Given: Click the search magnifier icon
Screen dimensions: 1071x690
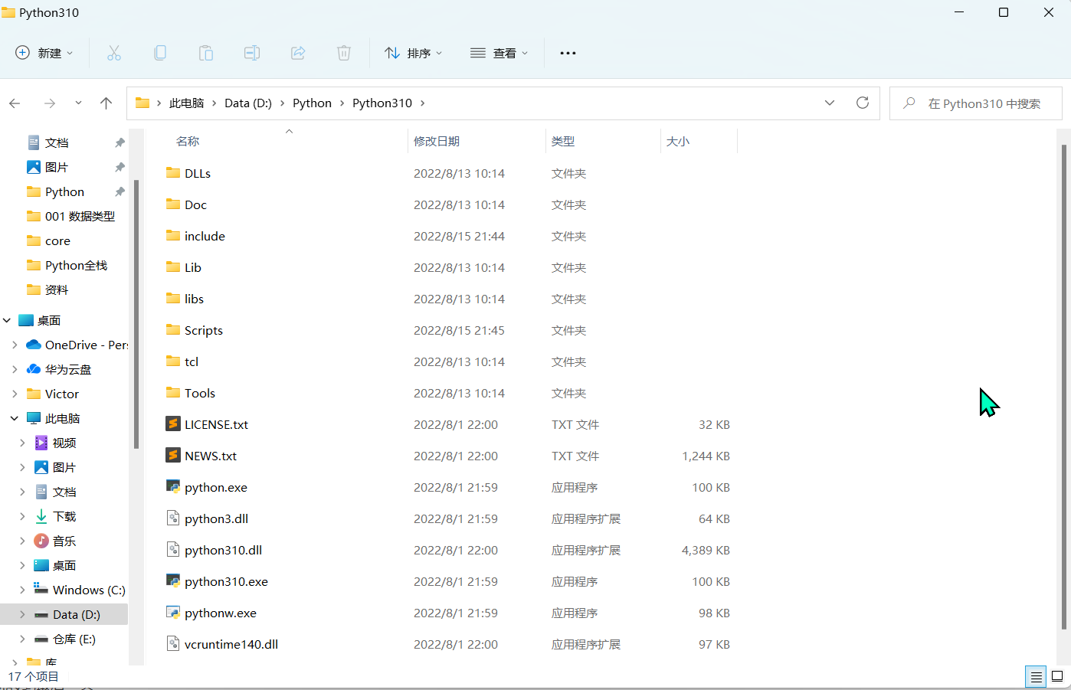Looking at the screenshot, I should pos(909,103).
